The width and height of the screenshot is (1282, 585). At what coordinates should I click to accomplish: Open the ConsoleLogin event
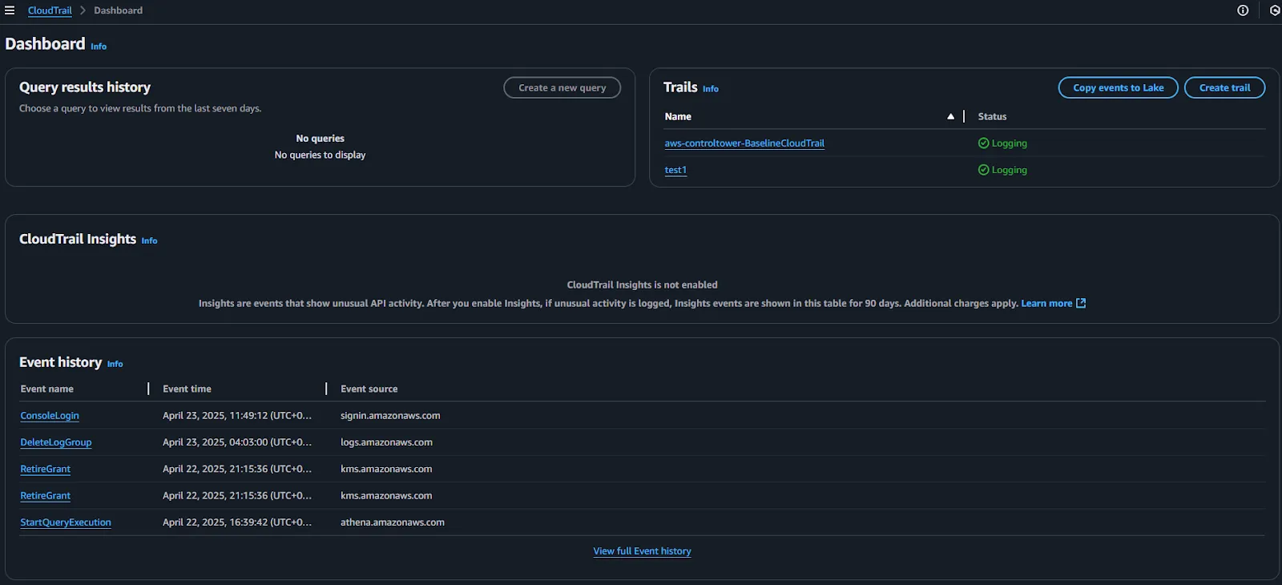(50, 416)
